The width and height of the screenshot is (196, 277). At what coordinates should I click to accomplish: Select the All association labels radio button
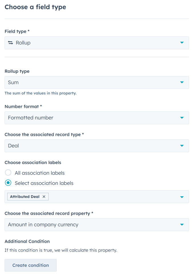click(x=8, y=173)
